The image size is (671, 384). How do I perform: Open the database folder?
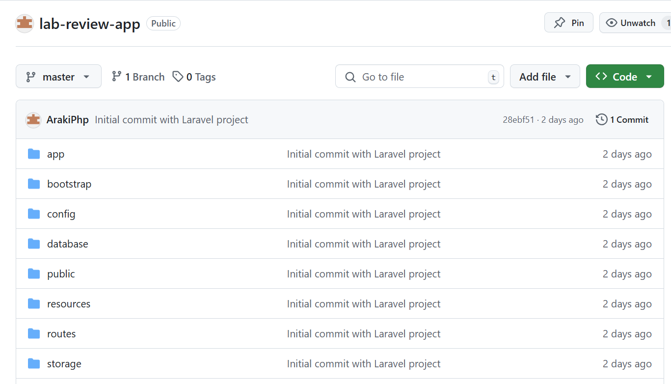tap(67, 244)
